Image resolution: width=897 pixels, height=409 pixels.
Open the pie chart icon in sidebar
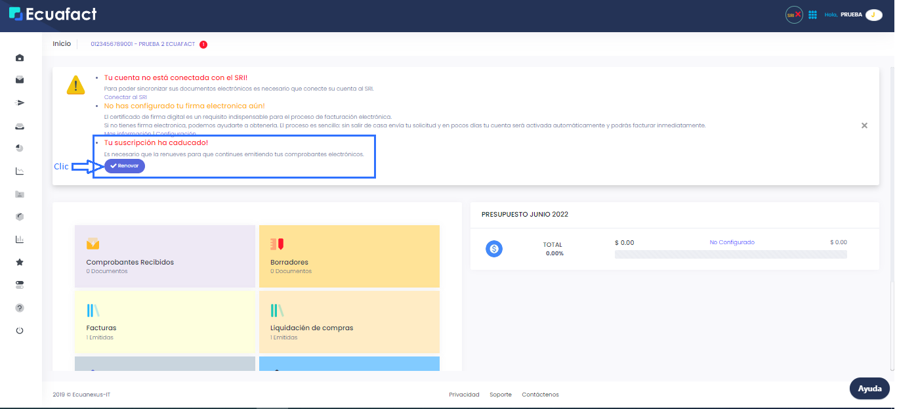pyautogui.click(x=20, y=148)
